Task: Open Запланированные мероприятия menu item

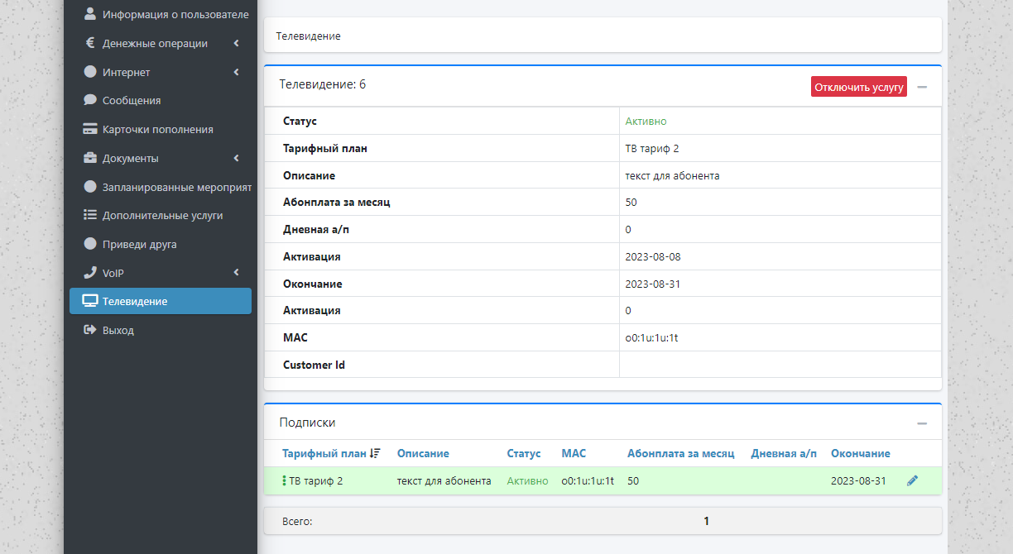Action: (176, 187)
